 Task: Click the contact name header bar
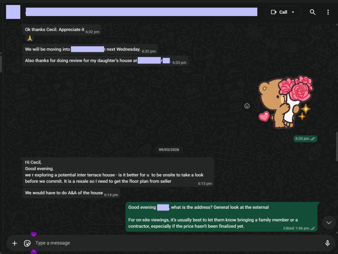[141, 12]
